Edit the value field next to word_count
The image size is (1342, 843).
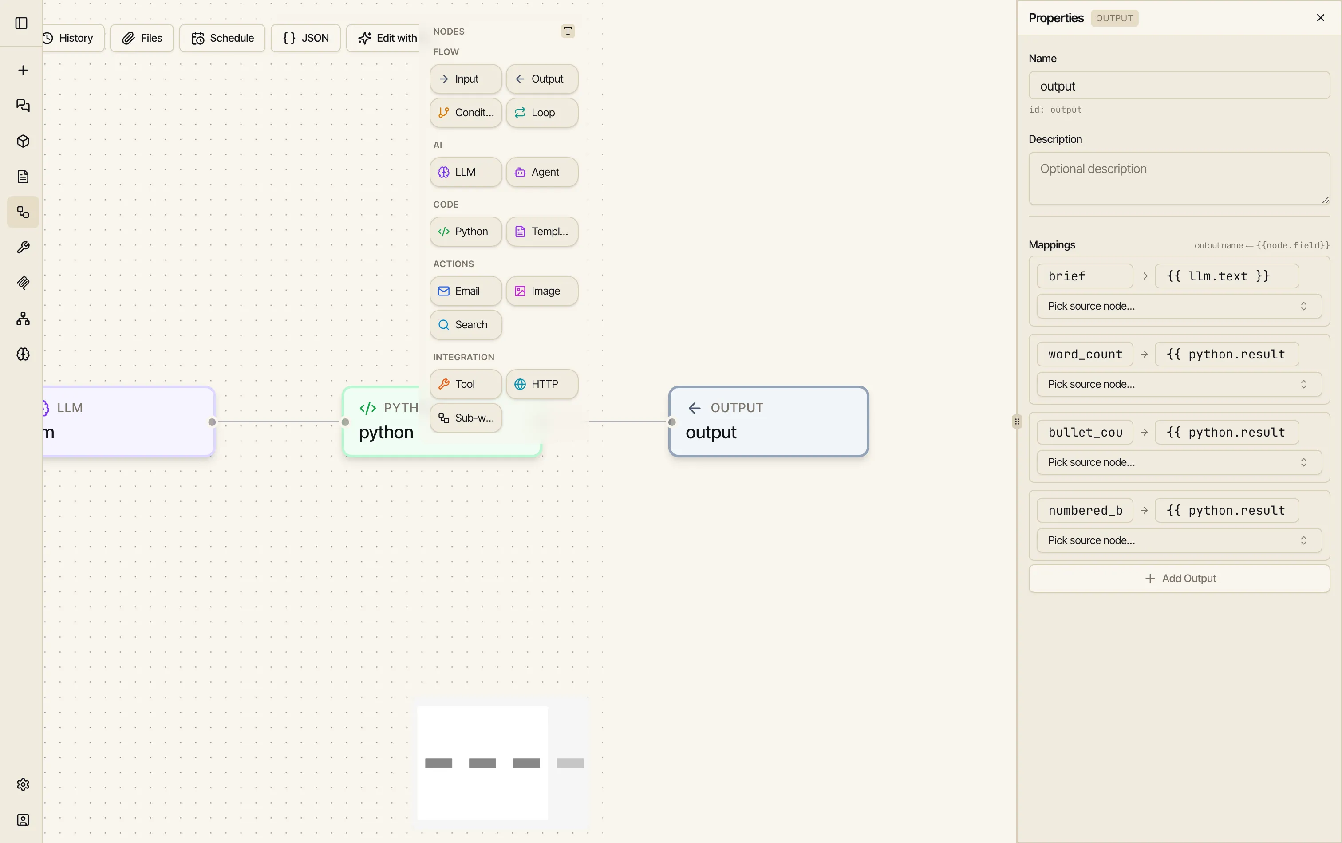click(1227, 355)
